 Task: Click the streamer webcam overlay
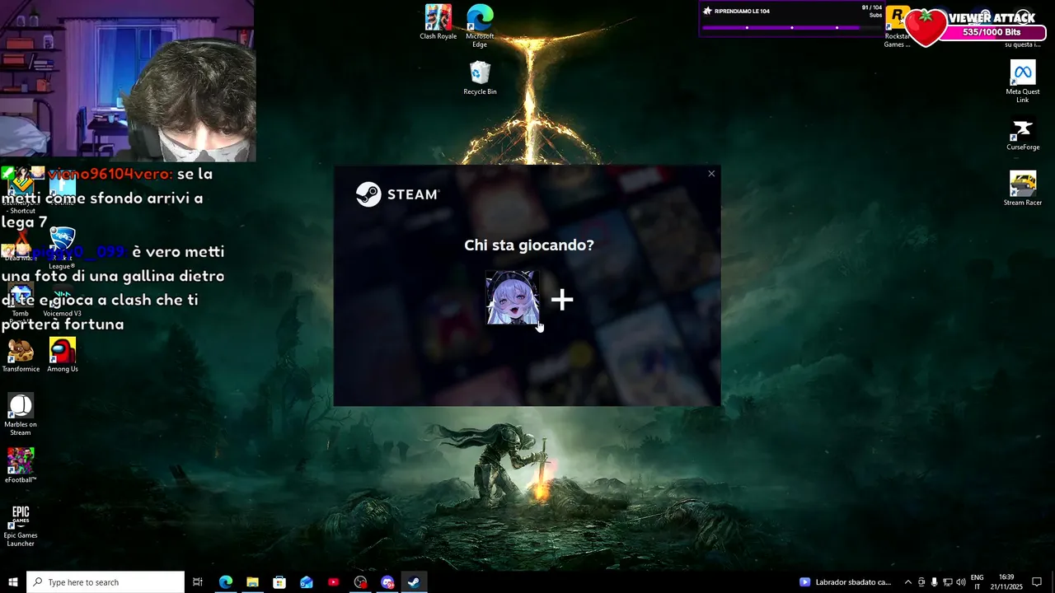(128, 81)
